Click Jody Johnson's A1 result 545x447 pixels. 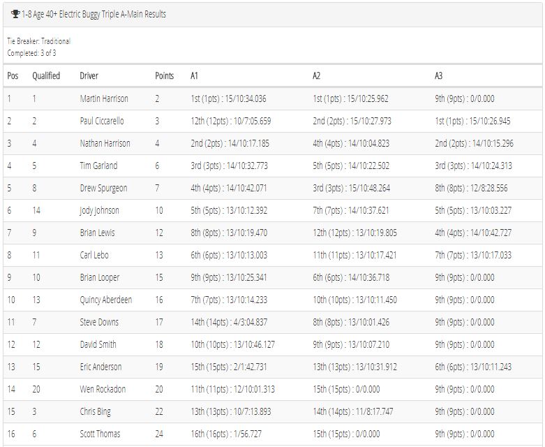[229, 210]
